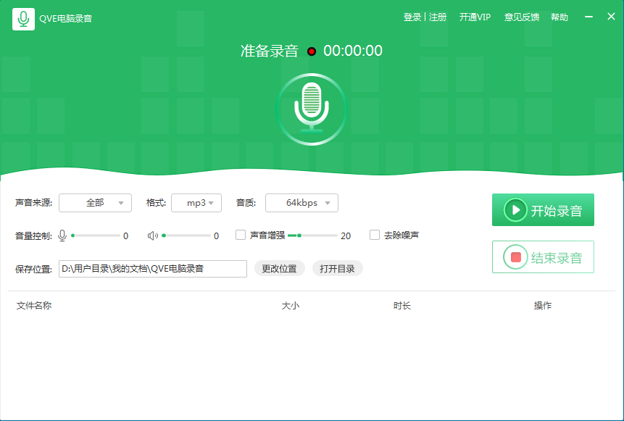Screen dimensions: 624x421
Task: Minimize the QVE recorder window
Action: 589,17
